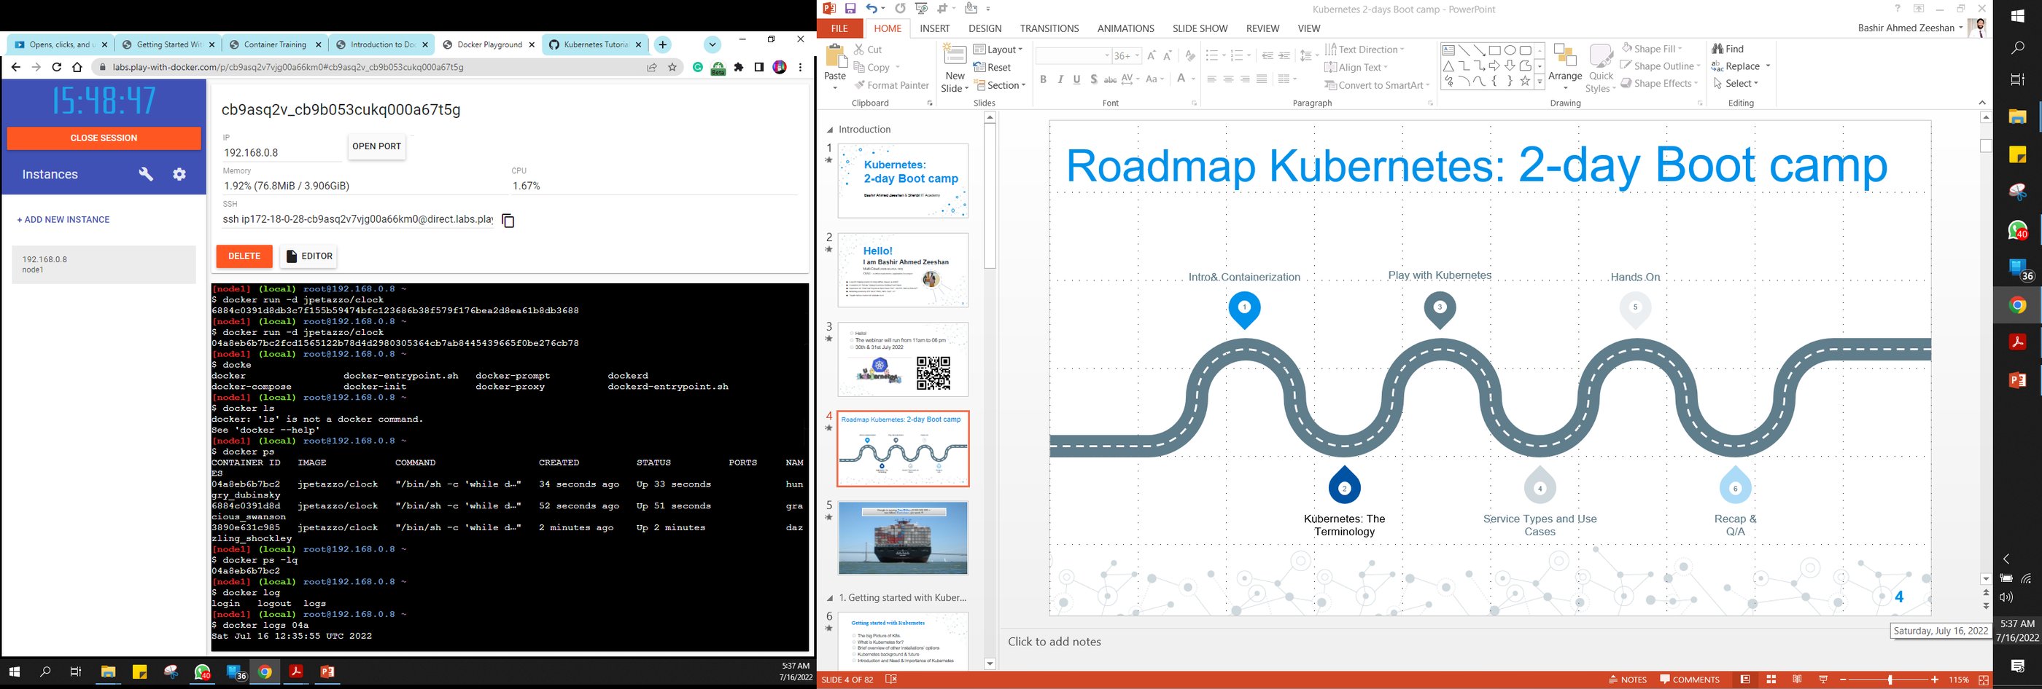Toggle Bold formatting
This screenshot has width=2042, height=689.
coord(1043,79)
